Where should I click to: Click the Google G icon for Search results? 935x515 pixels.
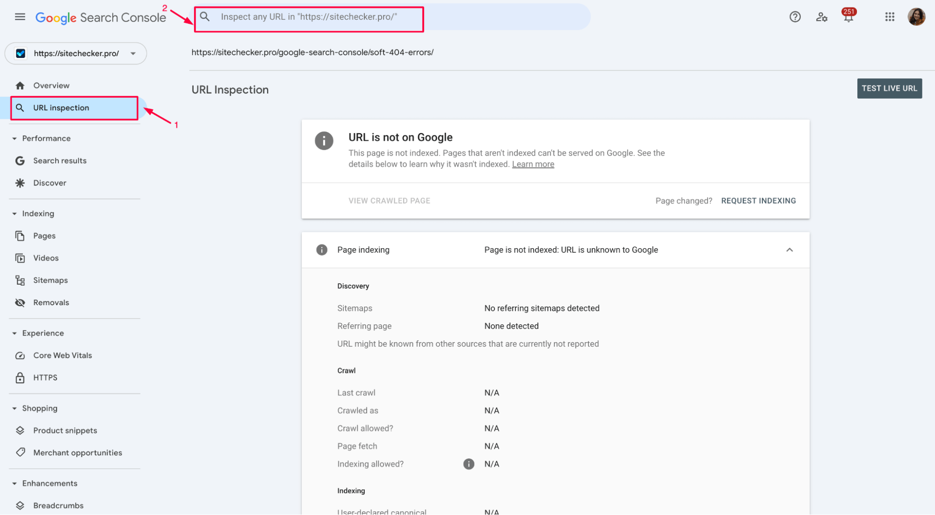[20, 161]
